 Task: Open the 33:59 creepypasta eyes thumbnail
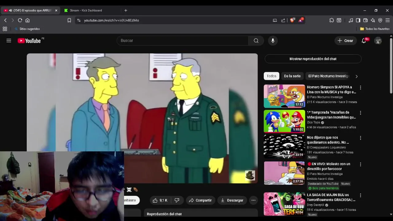pyautogui.click(x=284, y=146)
